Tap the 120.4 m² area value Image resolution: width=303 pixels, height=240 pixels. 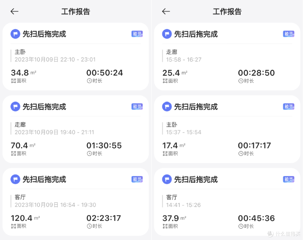click(x=25, y=218)
